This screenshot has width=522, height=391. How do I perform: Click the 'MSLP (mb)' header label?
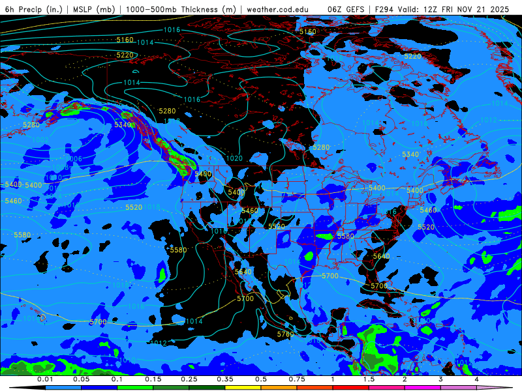pos(95,9)
